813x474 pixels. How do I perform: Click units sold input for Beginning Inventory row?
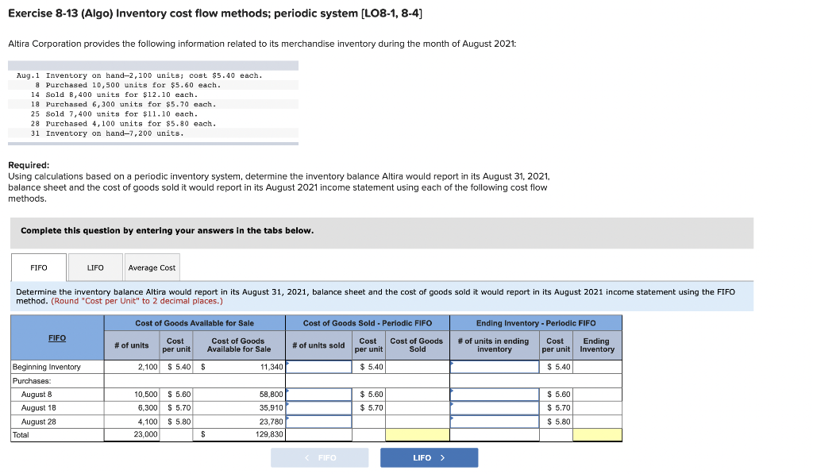pyautogui.click(x=320, y=366)
